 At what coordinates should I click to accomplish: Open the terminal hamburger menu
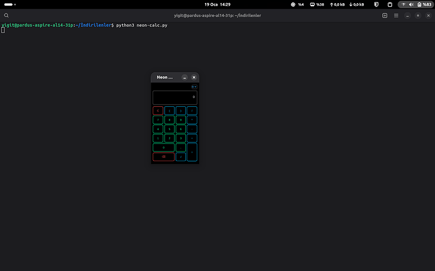click(396, 15)
